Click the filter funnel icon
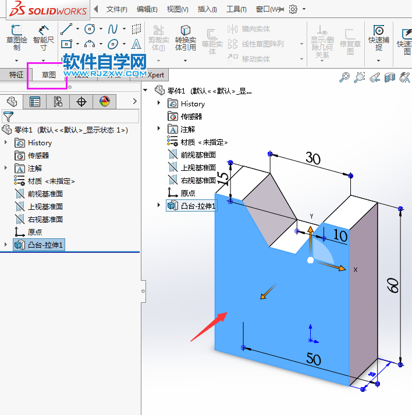Image resolution: width=412 pixels, height=415 pixels. coord(8,116)
